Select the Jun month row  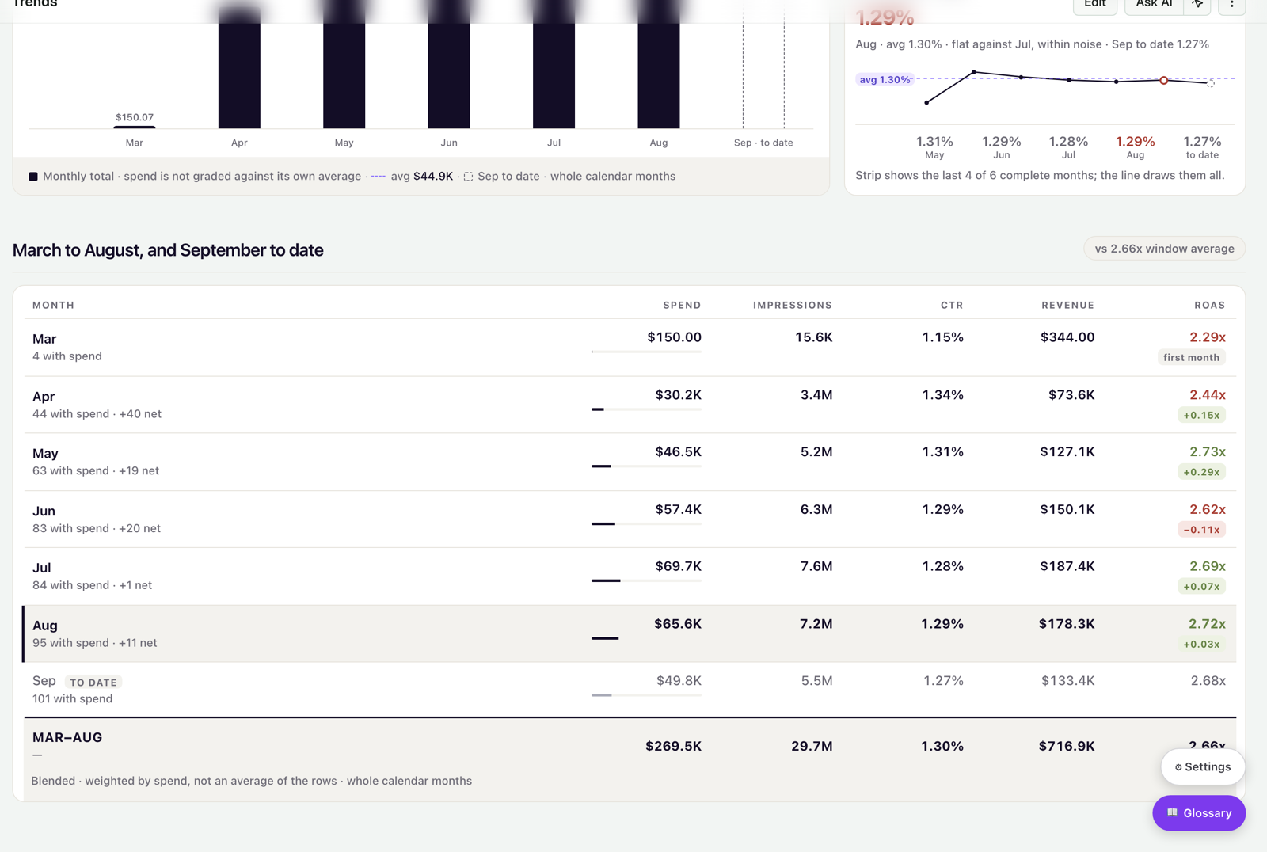click(630, 519)
